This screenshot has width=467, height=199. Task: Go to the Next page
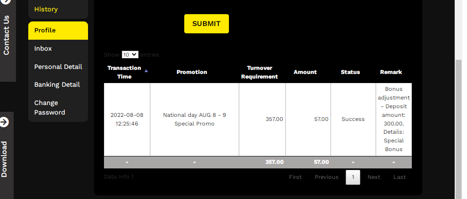click(x=374, y=177)
